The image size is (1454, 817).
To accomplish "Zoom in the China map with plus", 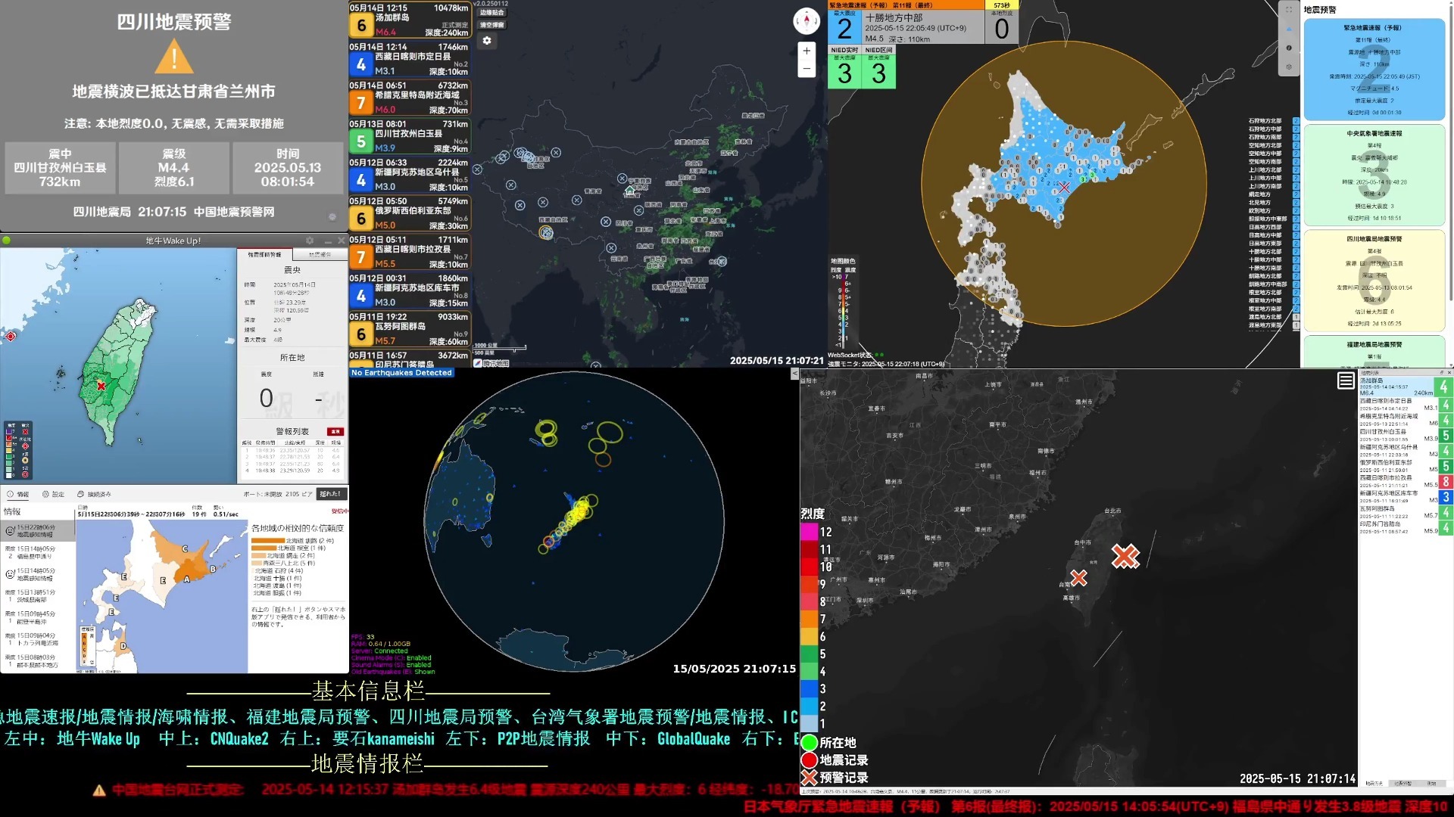I will [x=807, y=51].
